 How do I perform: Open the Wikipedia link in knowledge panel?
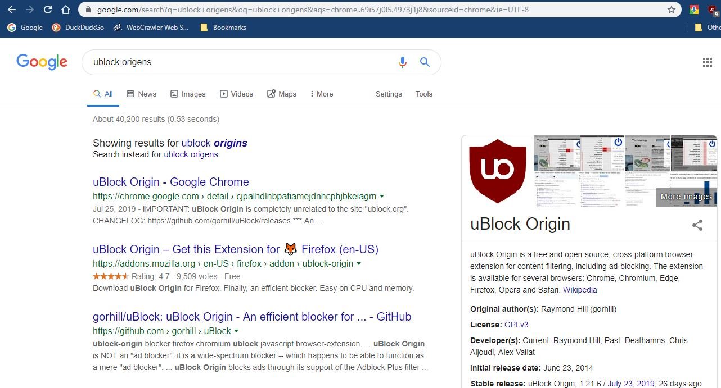[x=580, y=290]
